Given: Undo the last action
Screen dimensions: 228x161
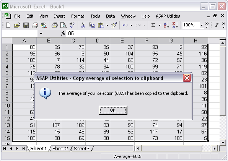Looking at the screenshot, I should tap(125, 25).
